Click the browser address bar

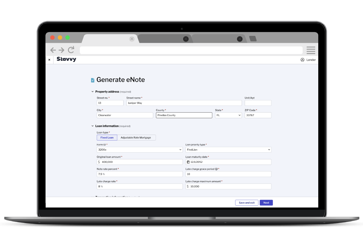click(191, 50)
